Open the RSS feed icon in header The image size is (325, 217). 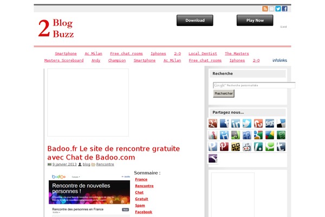pos(265,9)
